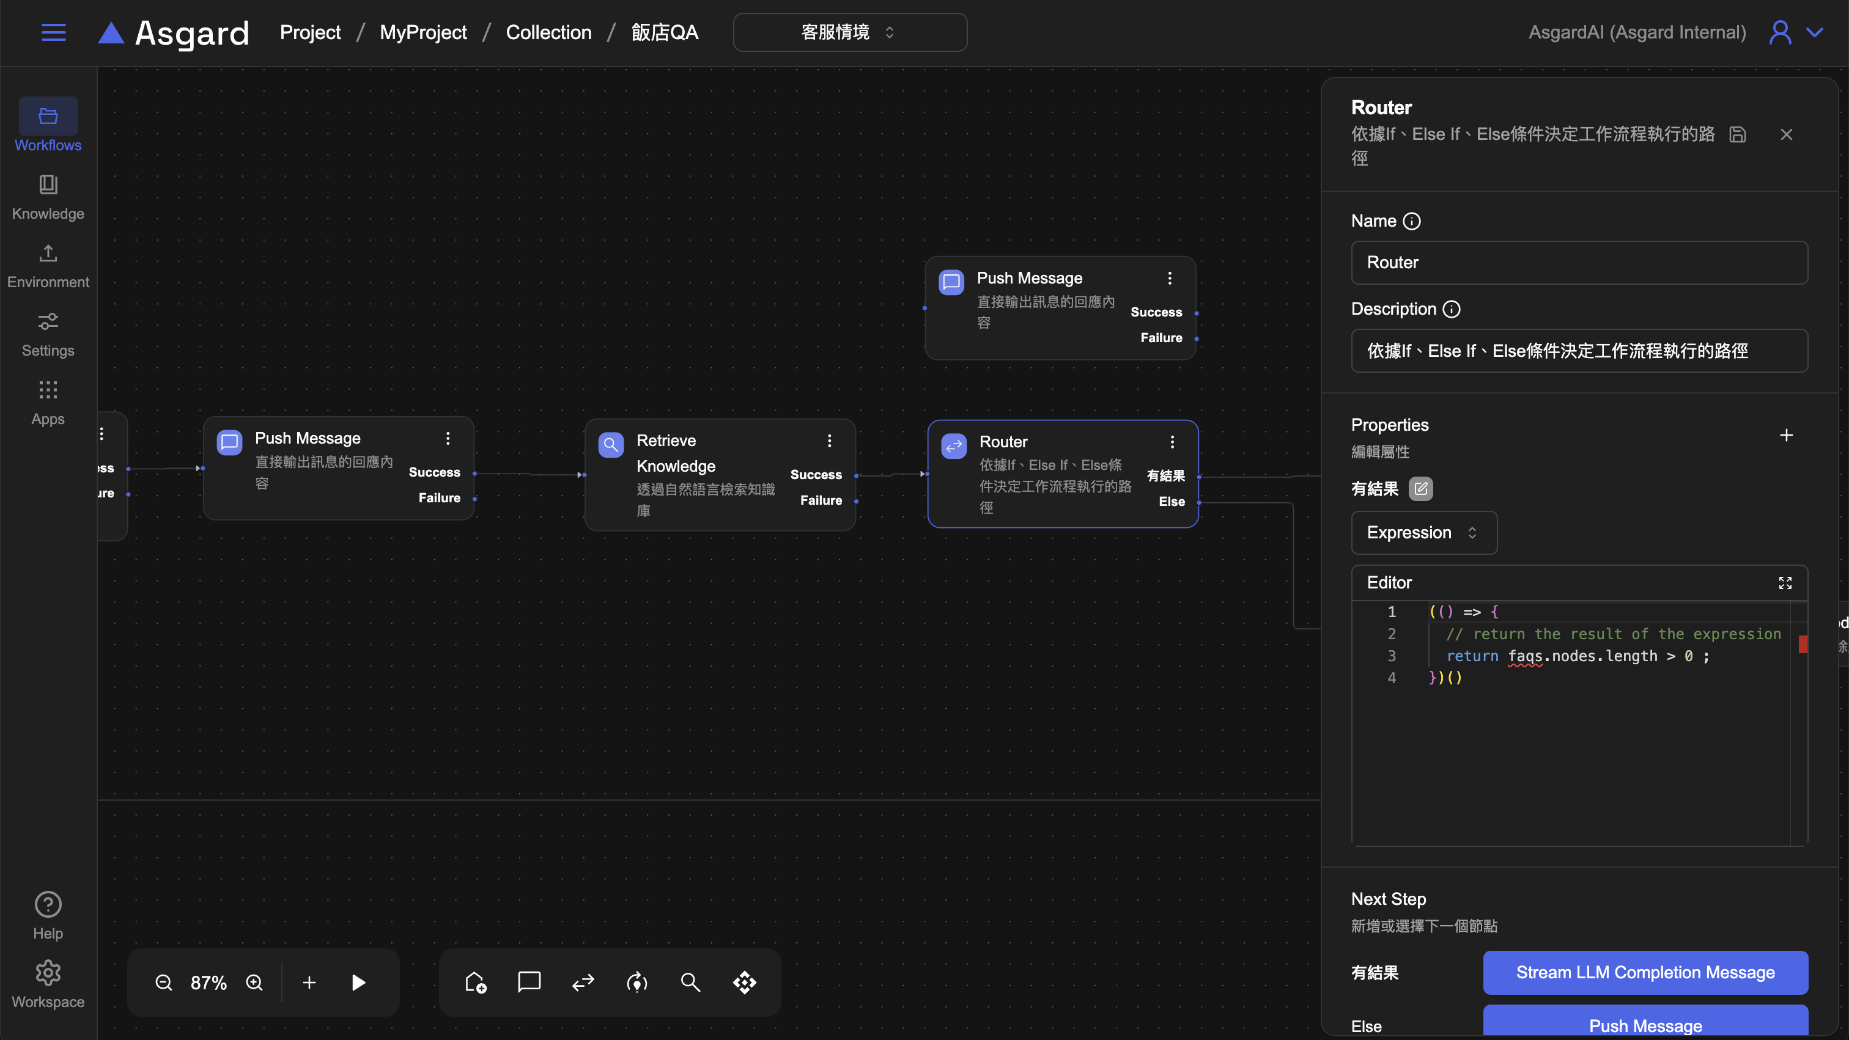The width and height of the screenshot is (1849, 1040).
Task: Add a Retrieve Knowledge search node
Action: (690, 982)
